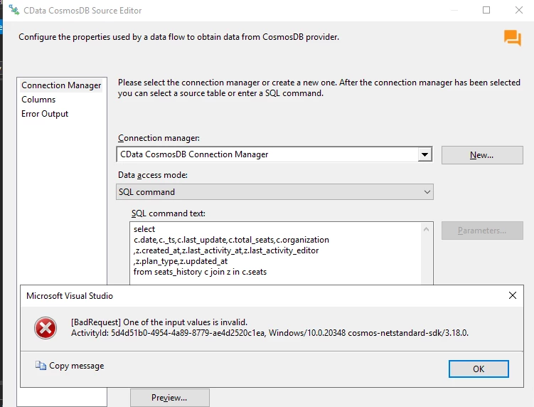Click the ',z.plan_type,z.updated_at' line
This screenshot has height=407, width=534.
(181, 261)
